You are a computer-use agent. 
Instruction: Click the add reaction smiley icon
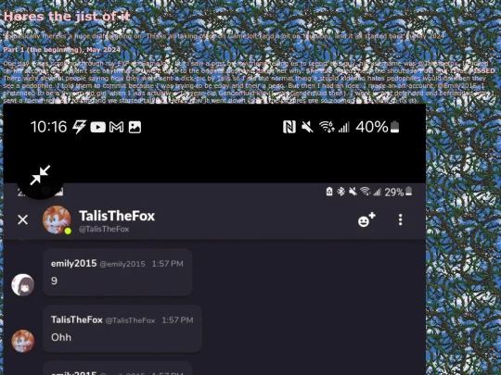(x=366, y=219)
